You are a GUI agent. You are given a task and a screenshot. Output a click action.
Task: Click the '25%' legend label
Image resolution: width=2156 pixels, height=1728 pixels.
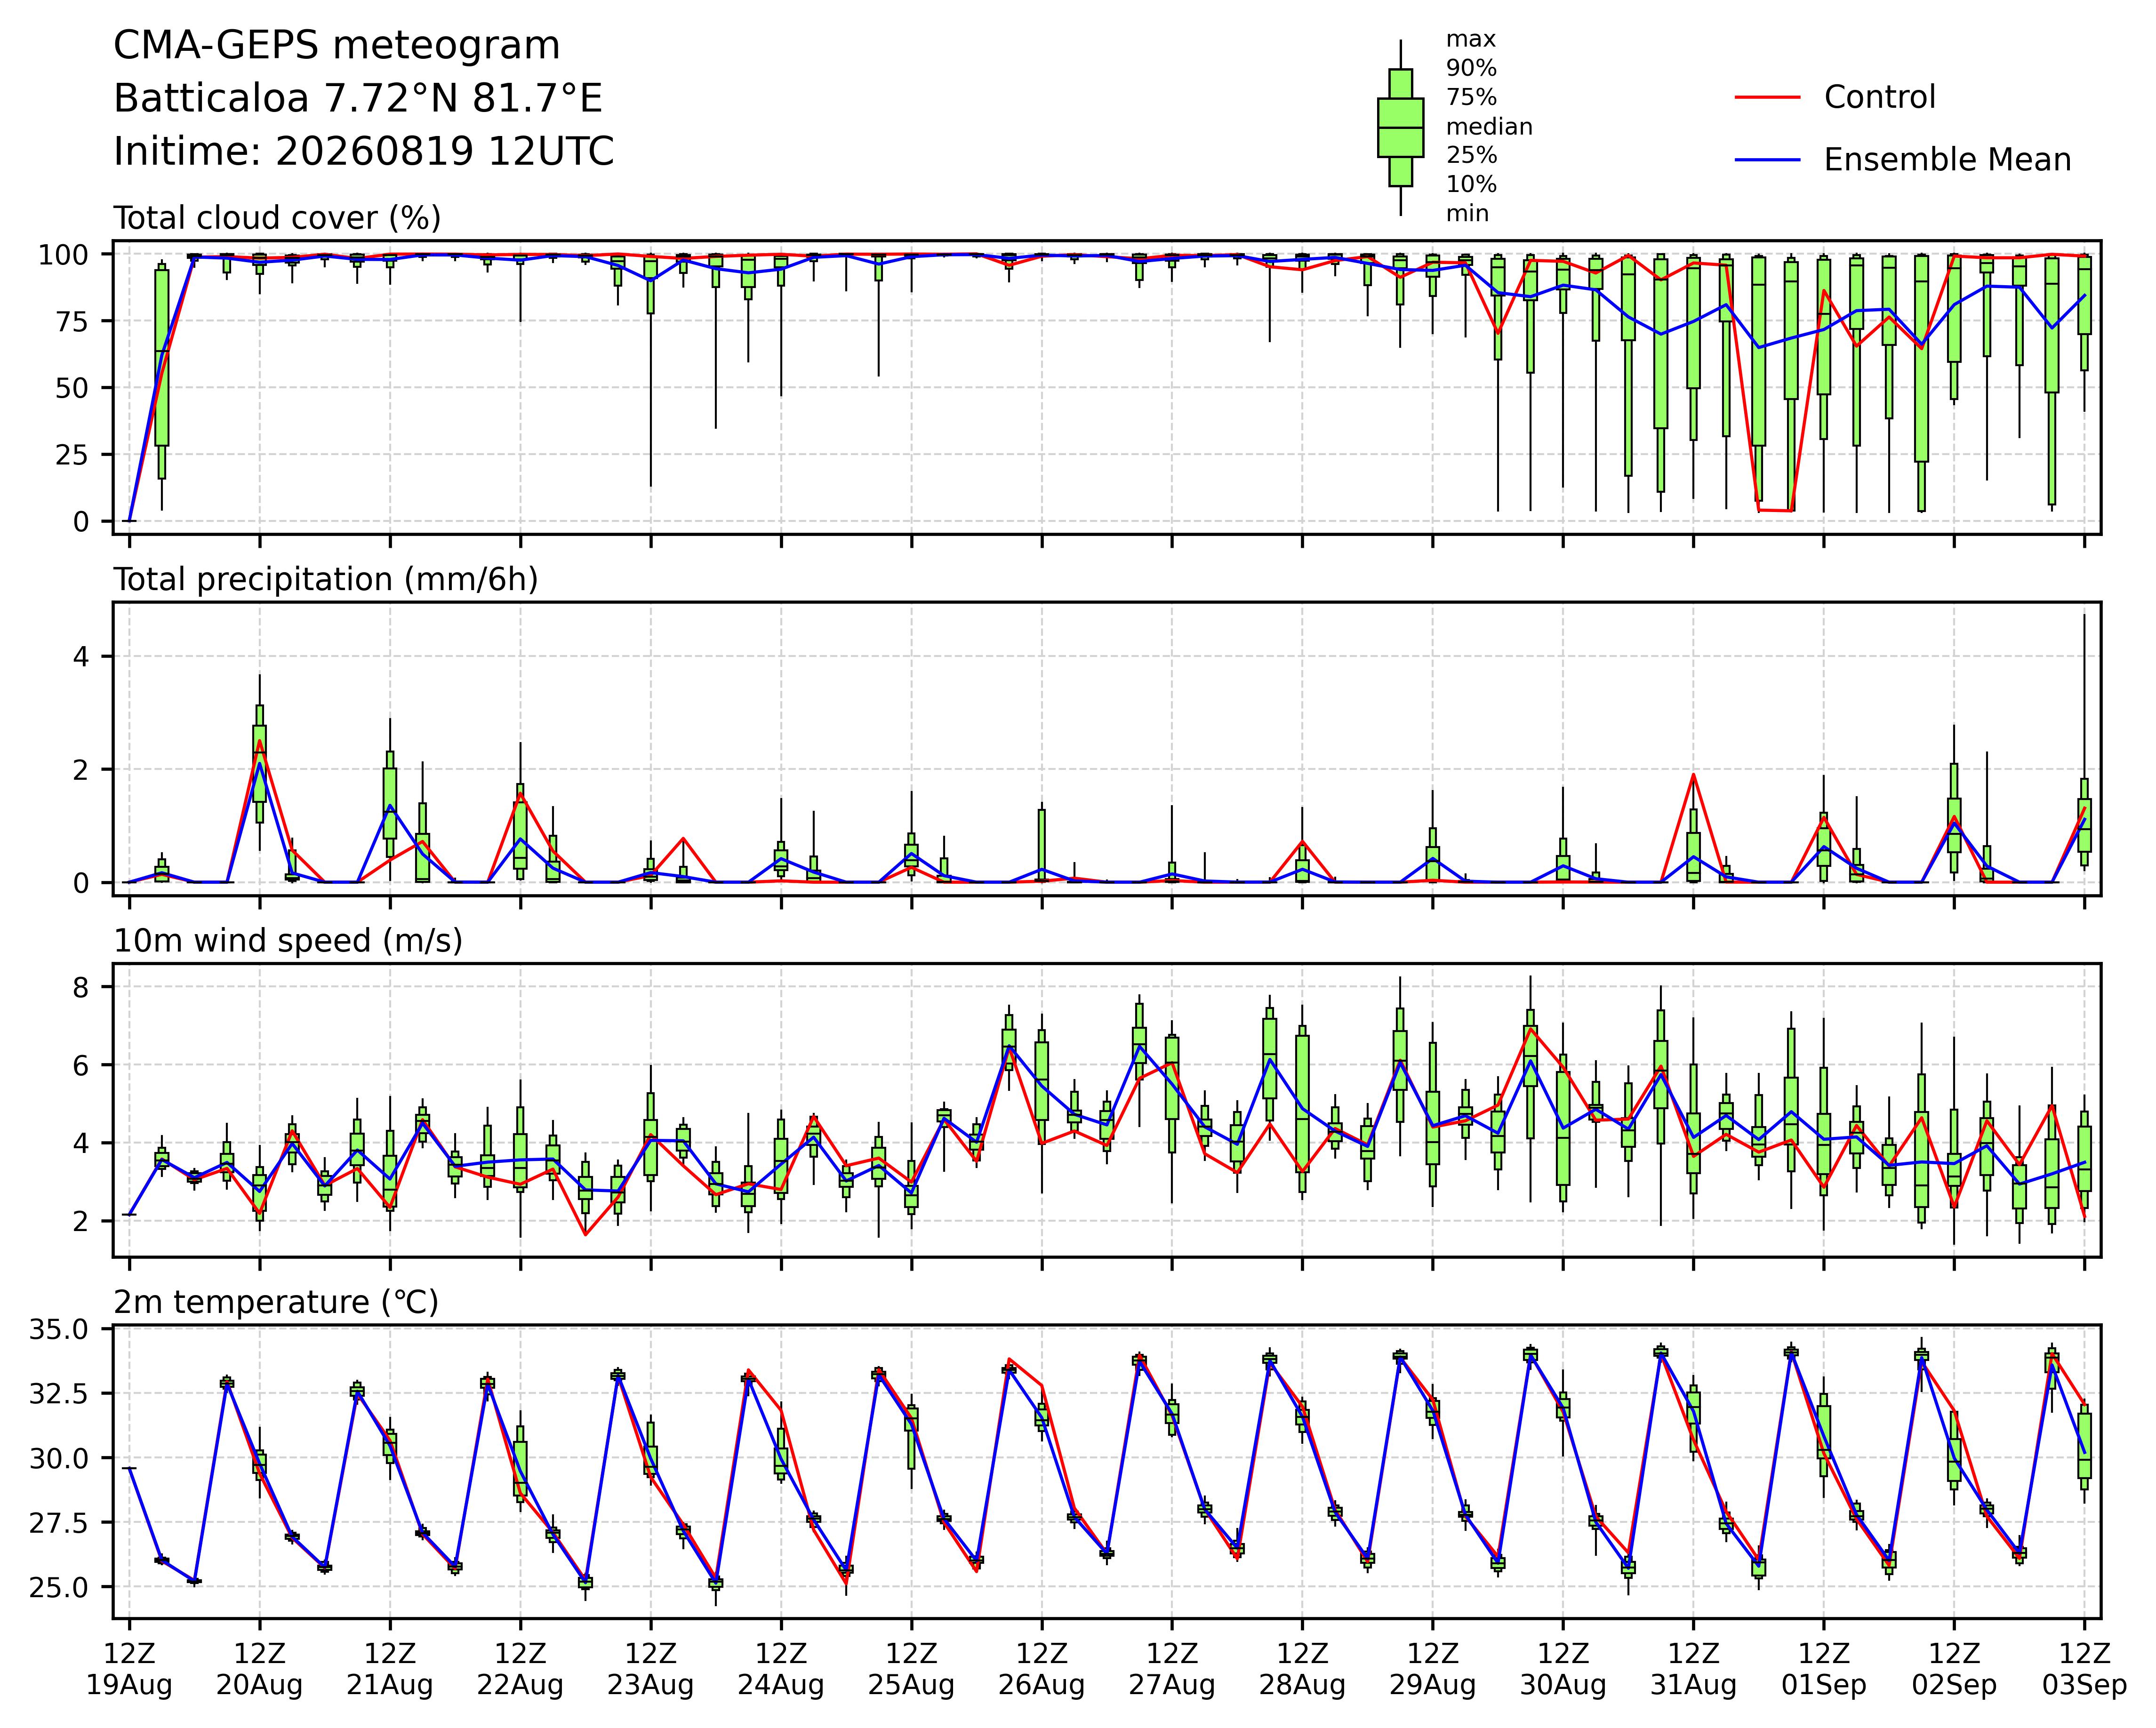coord(1471,156)
